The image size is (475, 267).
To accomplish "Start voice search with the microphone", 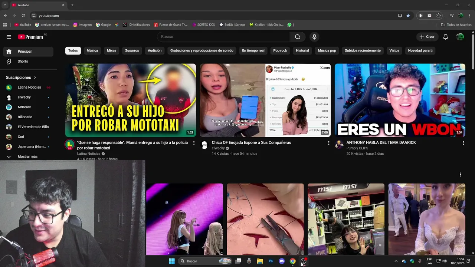I will [x=314, y=37].
